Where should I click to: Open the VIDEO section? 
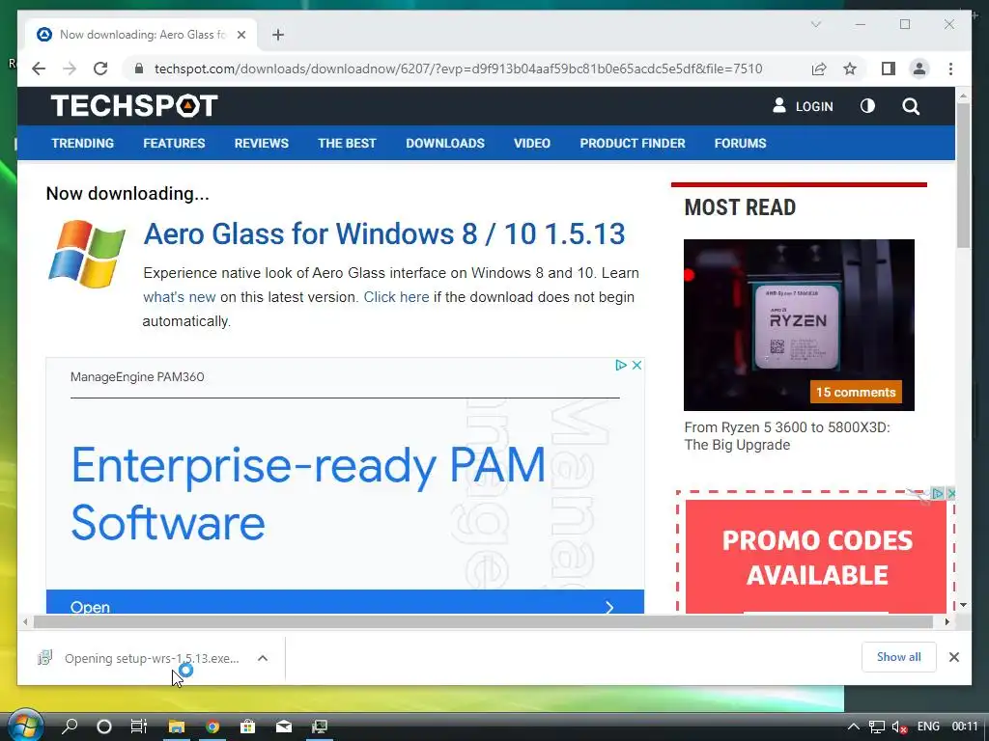(532, 143)
